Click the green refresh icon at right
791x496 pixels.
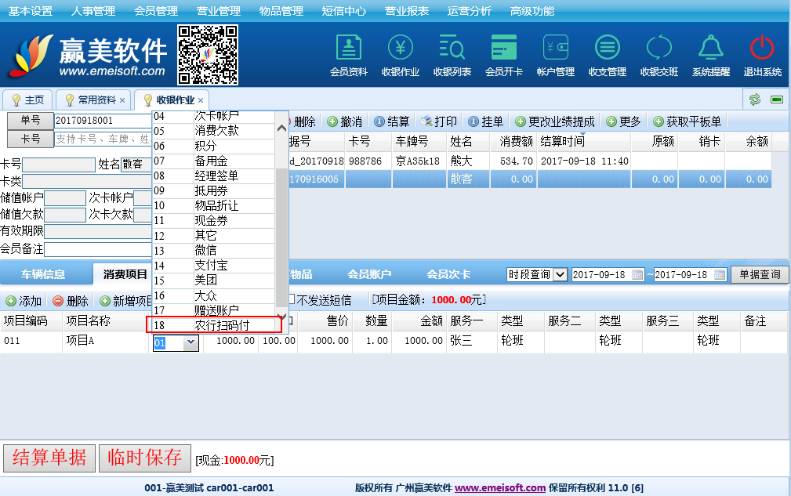pyautogui.click(x=755, y=100)
